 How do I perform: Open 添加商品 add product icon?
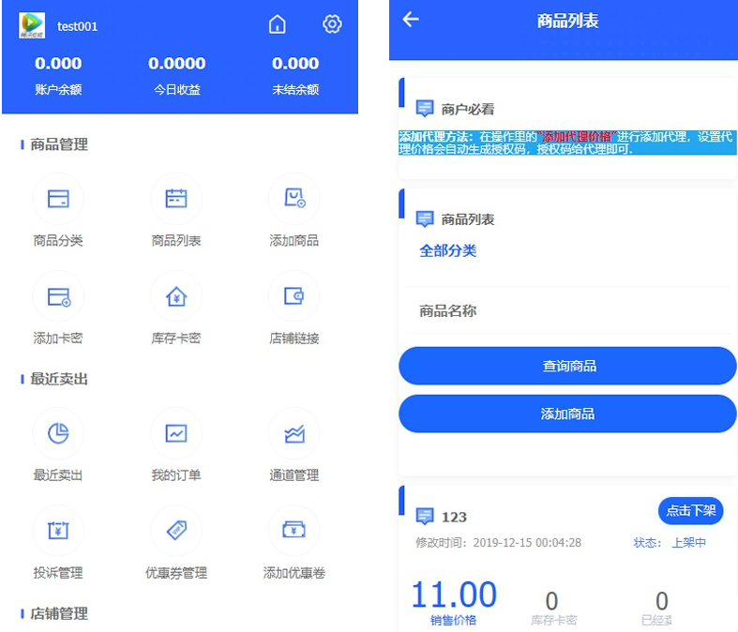point(294,199)
